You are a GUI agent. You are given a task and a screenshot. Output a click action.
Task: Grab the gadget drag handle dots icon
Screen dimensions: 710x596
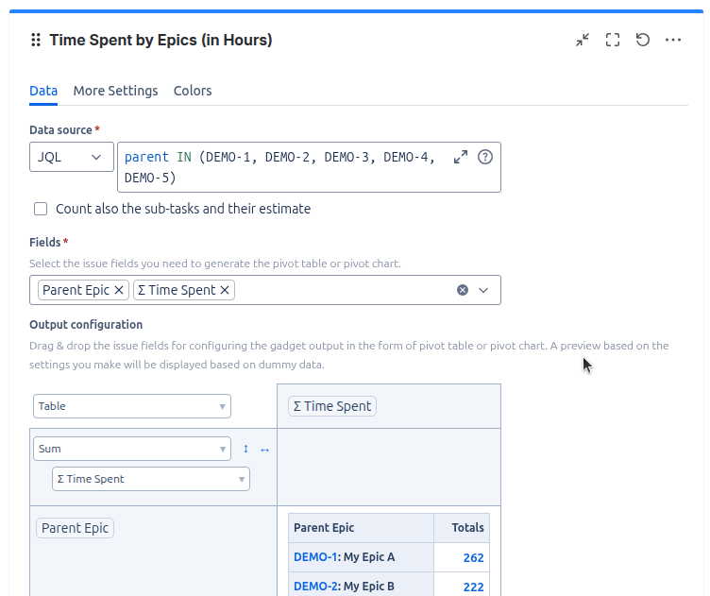pyautogui.click(x=36, y=40)
